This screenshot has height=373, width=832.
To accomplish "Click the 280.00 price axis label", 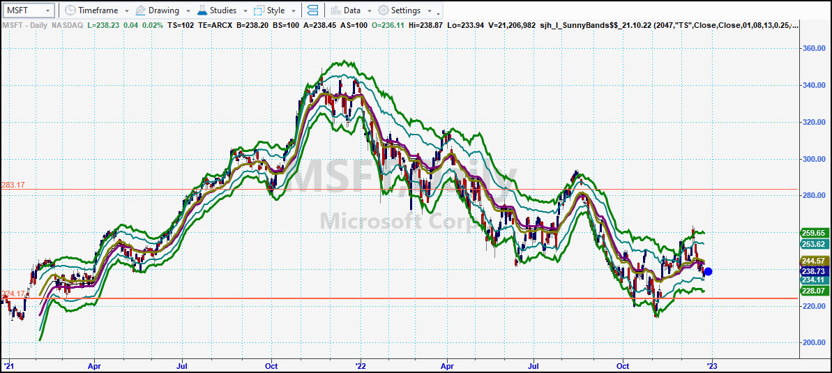I will click(813, 196).
